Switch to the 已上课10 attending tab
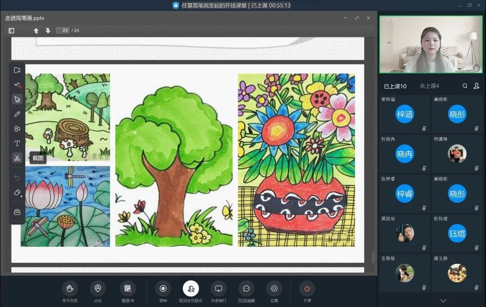Image resolution: width=486 pixels, height=307 pixels. [x=395, y=86]
